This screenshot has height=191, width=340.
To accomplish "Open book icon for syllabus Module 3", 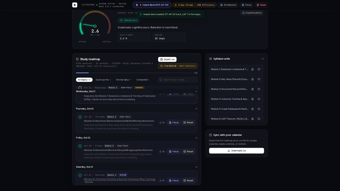I will [x=259, y=89].
